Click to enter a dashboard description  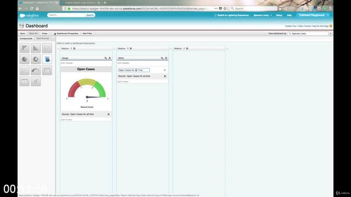(x=76, y=43)
